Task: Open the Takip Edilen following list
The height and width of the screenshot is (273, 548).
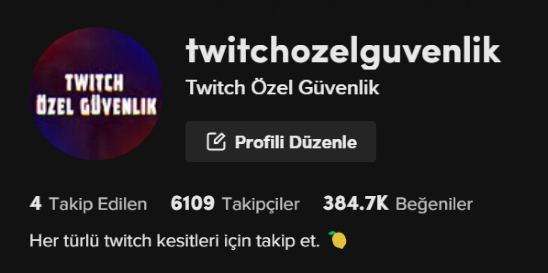Action: [98, 204]
